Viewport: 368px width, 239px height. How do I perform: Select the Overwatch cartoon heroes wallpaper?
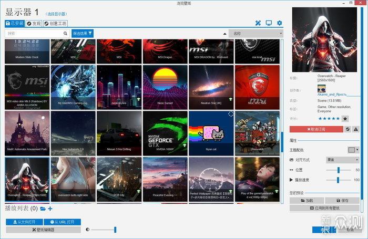coord(257,133)
